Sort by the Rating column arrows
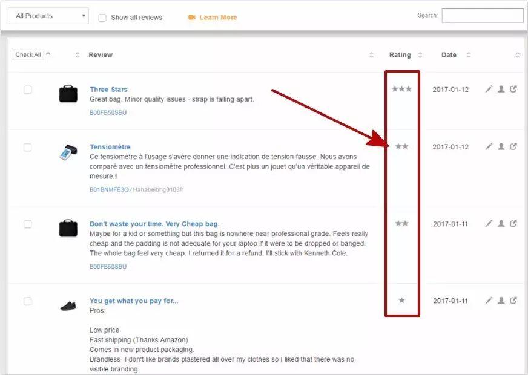 tap(420, 55)
